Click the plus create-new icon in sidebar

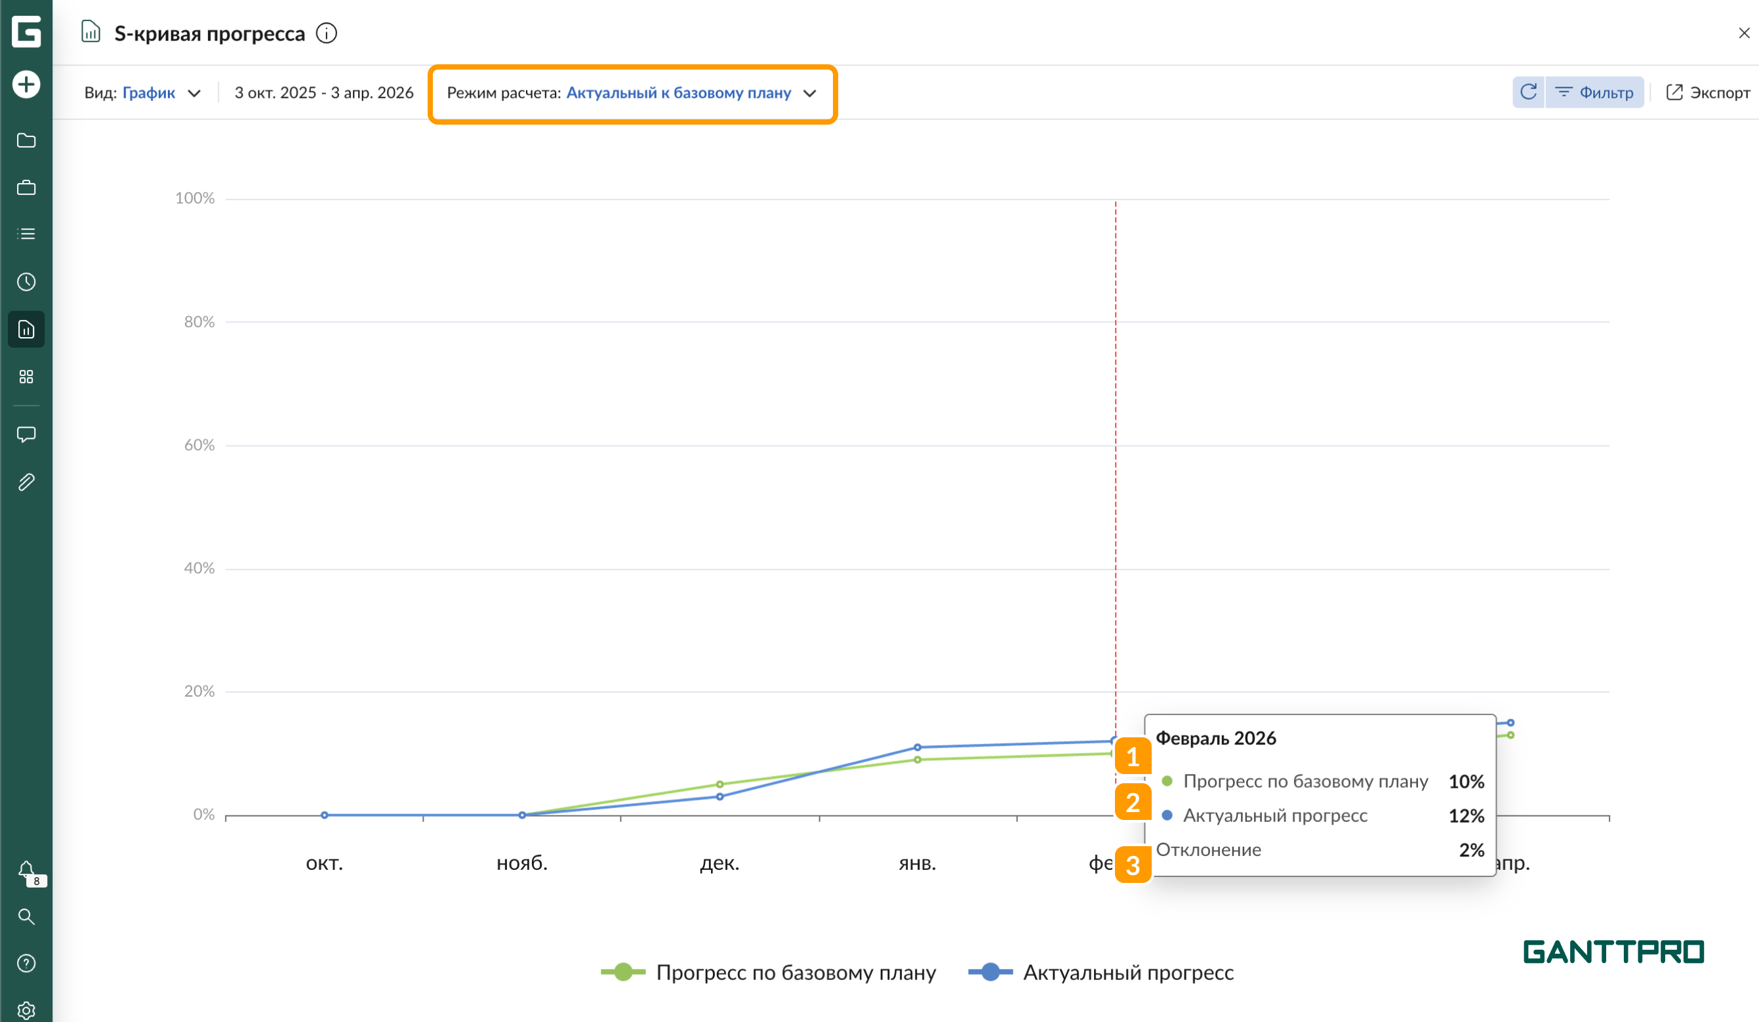pos(26,85)
